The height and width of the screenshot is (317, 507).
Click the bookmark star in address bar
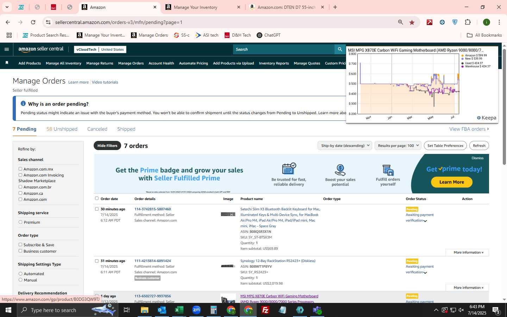[x=412, y=22]
